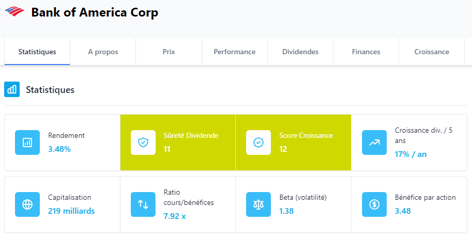Select the Sûreté Dividende score 11
Image resolution: width=472 pixels, height=238 pixels.
[167, 149]
